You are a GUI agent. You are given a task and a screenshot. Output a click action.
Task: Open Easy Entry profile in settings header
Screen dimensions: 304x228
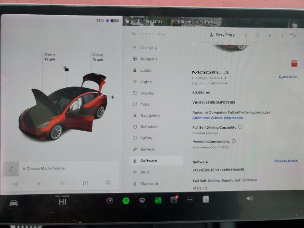(222, 35)
